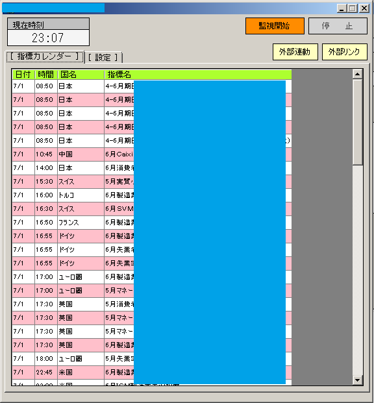
Task: Click ユーロ圏 in the 18:00 row
Action: (81, 358)
